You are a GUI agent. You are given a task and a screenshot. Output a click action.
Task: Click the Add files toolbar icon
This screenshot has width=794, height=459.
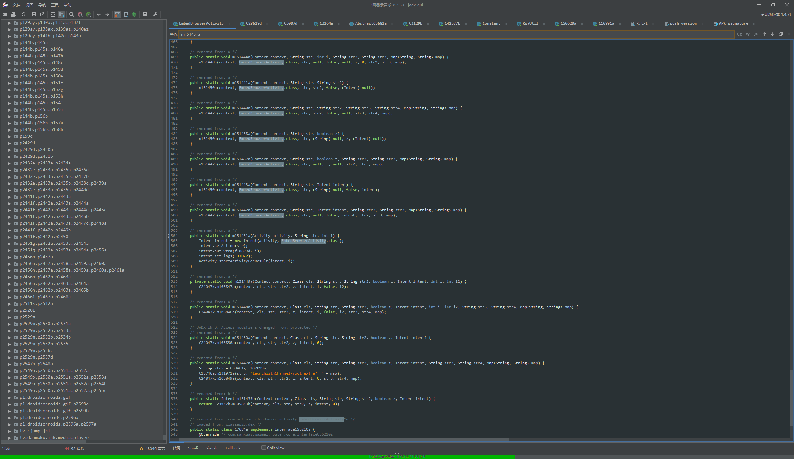tap(13, 14)
